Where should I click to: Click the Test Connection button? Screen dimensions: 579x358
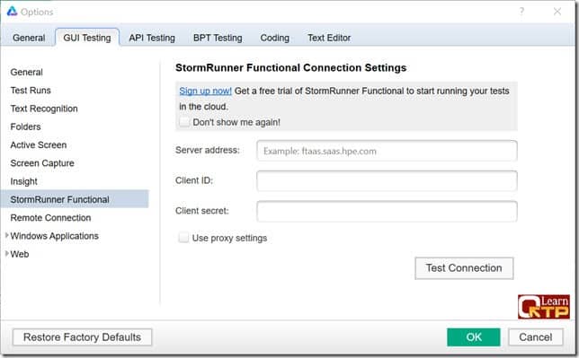point(464,268)
